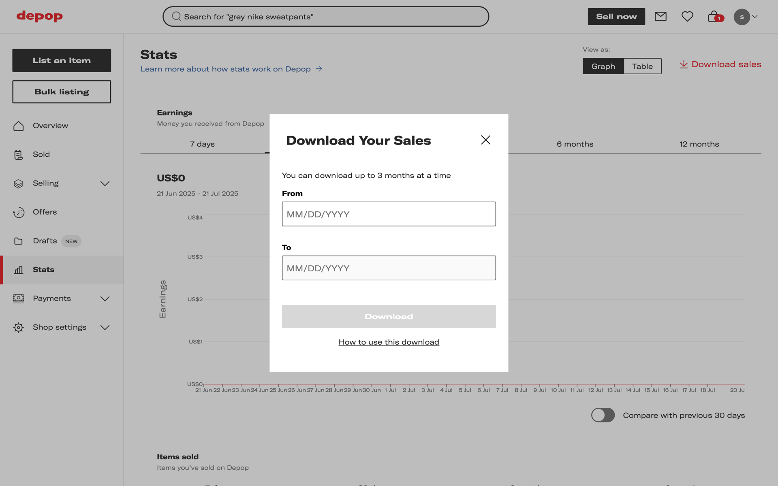Expand the Selling submenu chevron

pyautogui.click(x=105, y=183)
